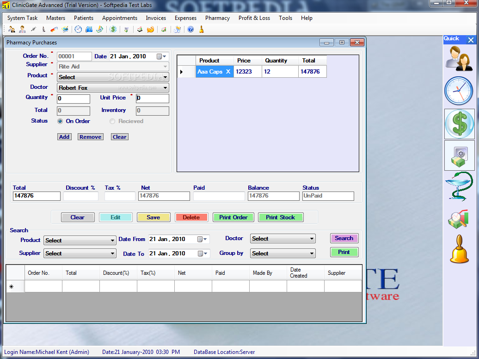Open Pharmacy snake-and-bowl Quick icon
Image resolution: width=479 pixels, height=359 pixels.
[x=459, y=186]
